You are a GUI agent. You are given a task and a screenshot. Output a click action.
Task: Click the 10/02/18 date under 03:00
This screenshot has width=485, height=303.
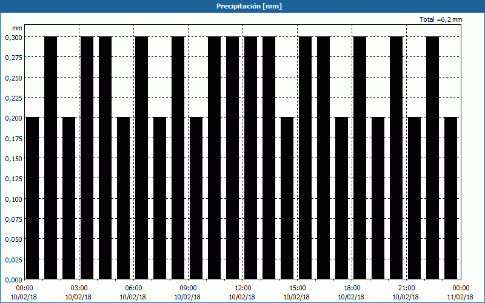[78, 297]
